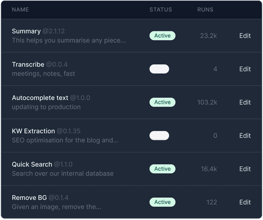Viewport: 263px width, 220px height.
Task: Click the 16.4k runs value
Action: coord(209,169)
